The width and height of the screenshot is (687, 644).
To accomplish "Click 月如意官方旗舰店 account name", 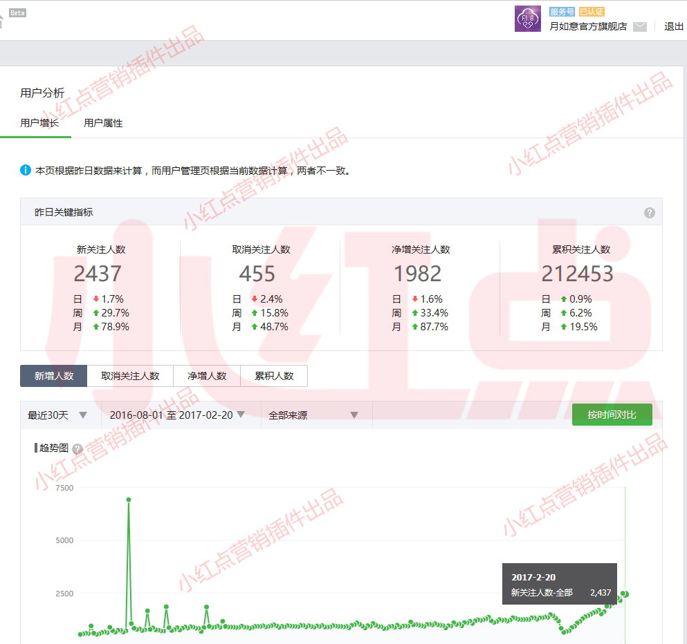I will [x=587, y=26].
